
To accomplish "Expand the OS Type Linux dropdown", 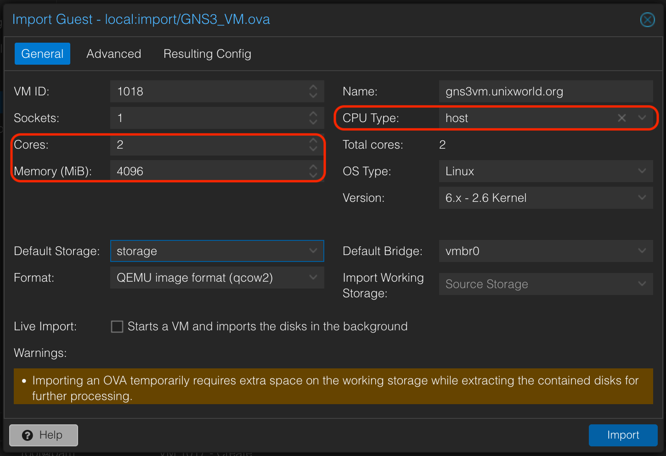I will pyautogui.click(x=642, y=171).
